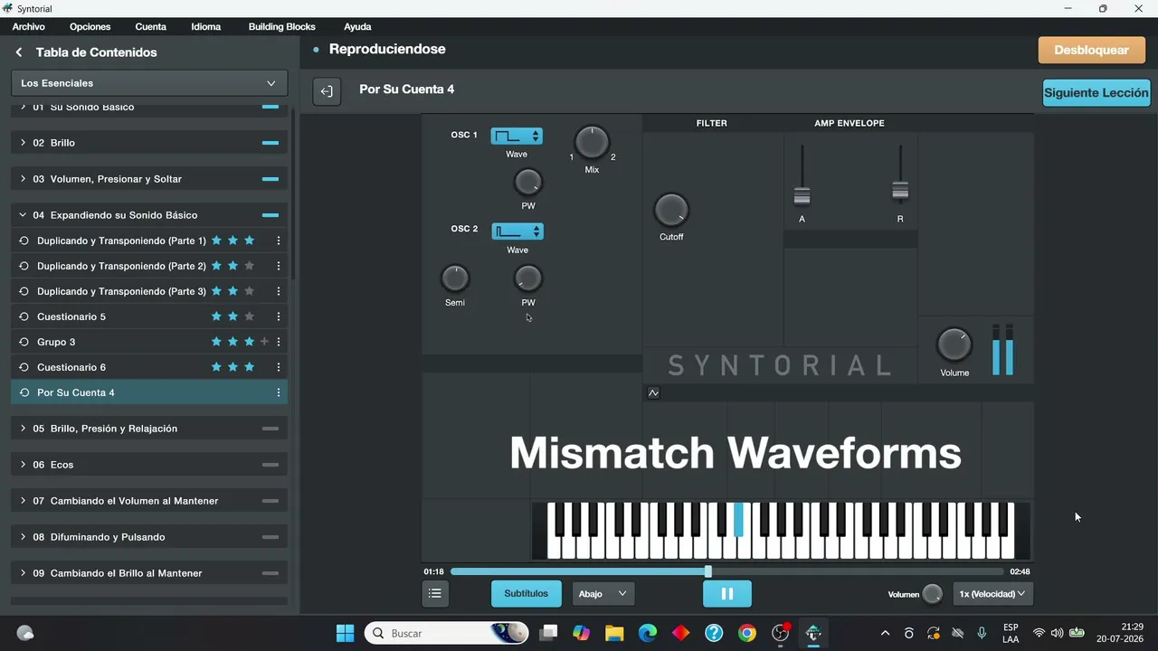Launch Google Chrome from the taskbar
The image size is (1158, 651).
[746, 633]
